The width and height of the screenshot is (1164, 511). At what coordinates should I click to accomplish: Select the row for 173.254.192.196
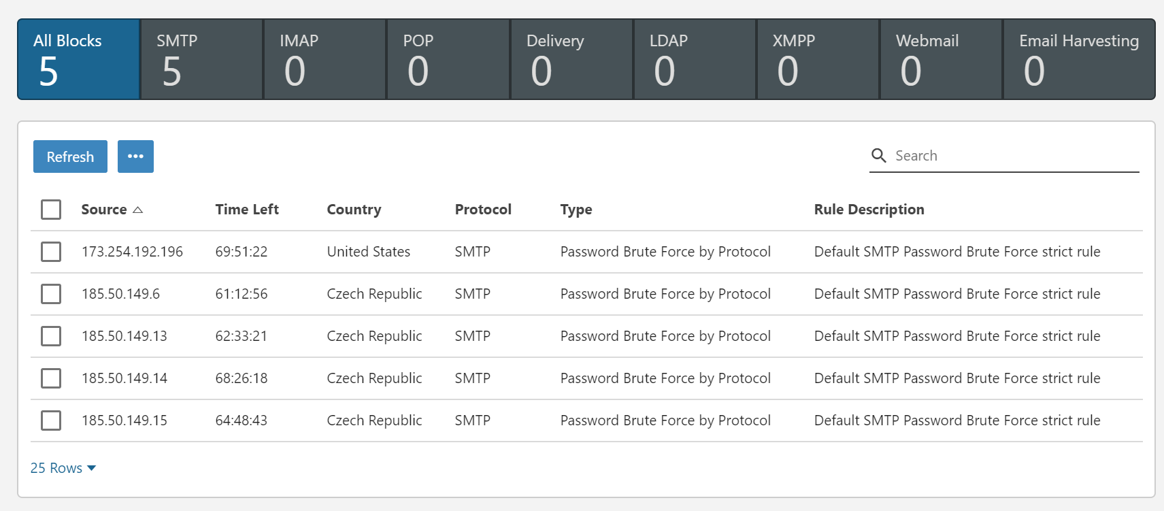[51, 252]
